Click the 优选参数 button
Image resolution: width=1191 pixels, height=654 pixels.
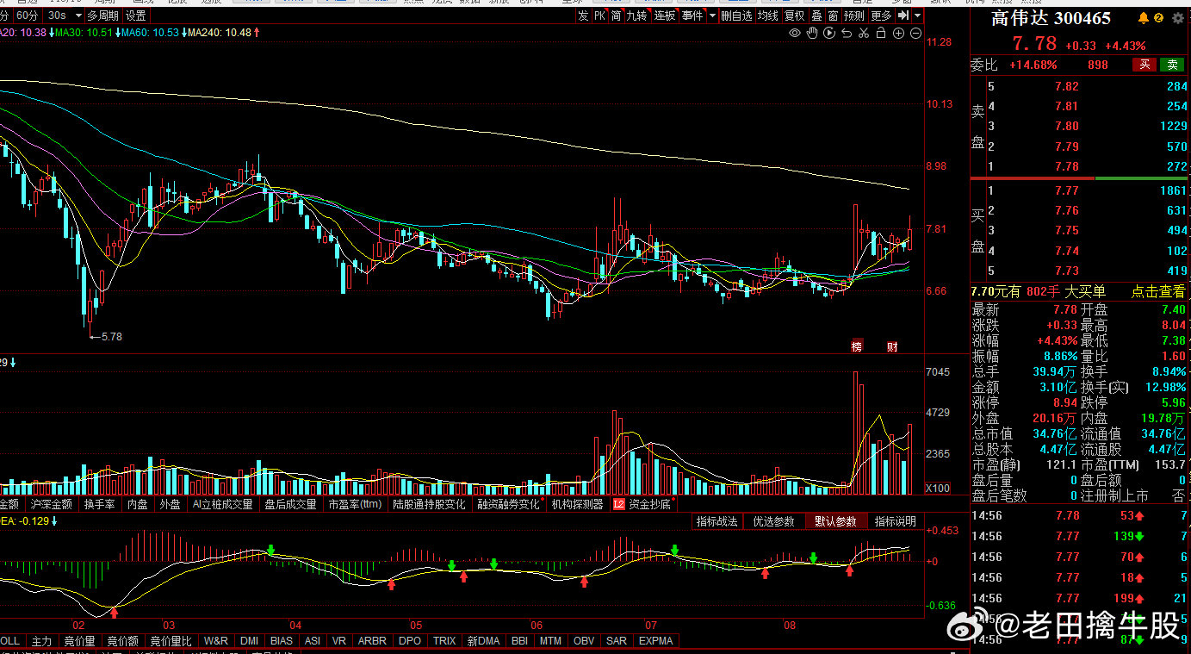774,521
